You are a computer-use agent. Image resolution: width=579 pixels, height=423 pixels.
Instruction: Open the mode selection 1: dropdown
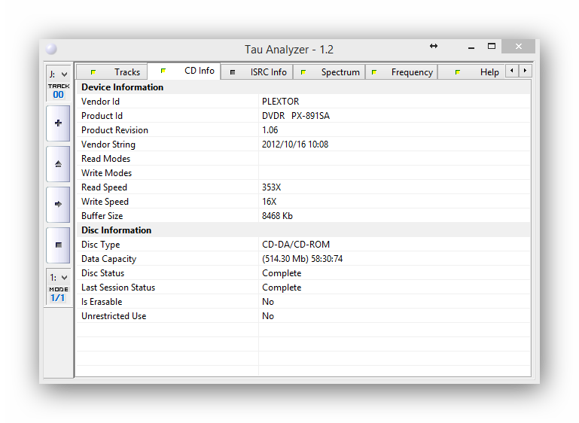point(58,277)
